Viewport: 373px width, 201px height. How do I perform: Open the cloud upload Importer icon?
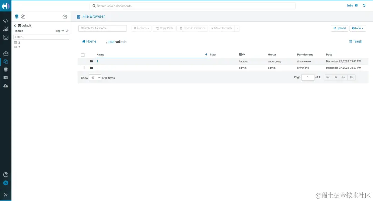6,86
